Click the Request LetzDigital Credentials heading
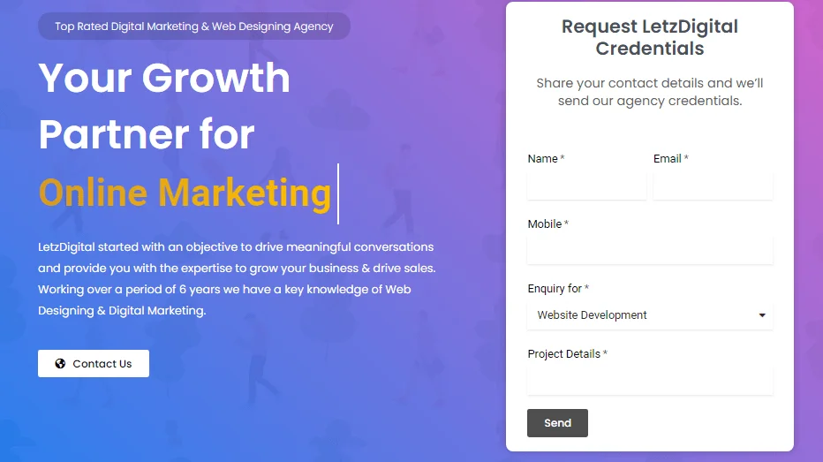The height and width of the screenshot is (462, 823). coord(650,37)
